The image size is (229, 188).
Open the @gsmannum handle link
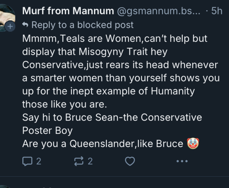pos(158,11)
